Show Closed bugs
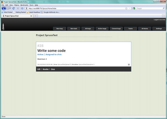 (116, 29)
